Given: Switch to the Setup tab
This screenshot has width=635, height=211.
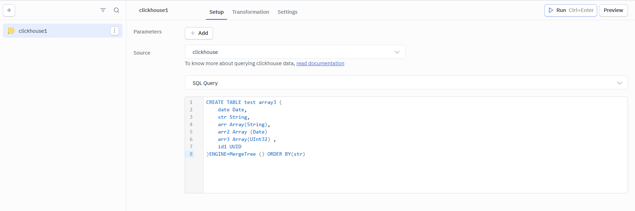Looking at the screenshot, I should click(216, 12).
